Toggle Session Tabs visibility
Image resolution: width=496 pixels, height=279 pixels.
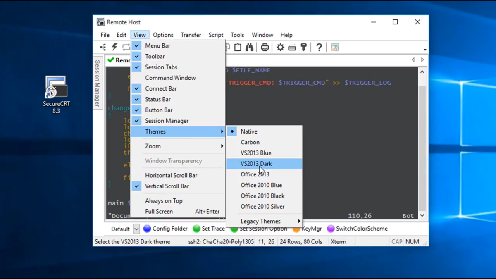178,67
